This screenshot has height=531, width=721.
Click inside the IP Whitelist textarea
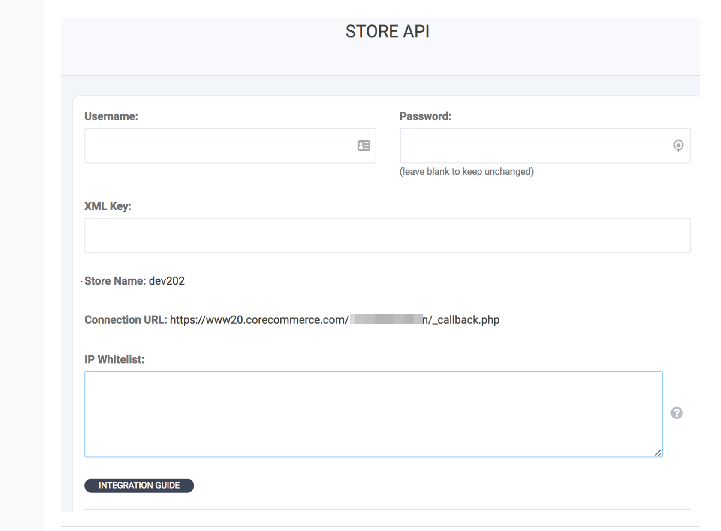(x=373, y=414)
